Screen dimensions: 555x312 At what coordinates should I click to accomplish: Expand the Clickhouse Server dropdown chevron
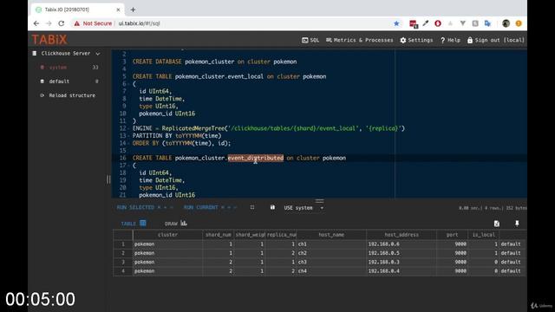[x=98, y=54]
